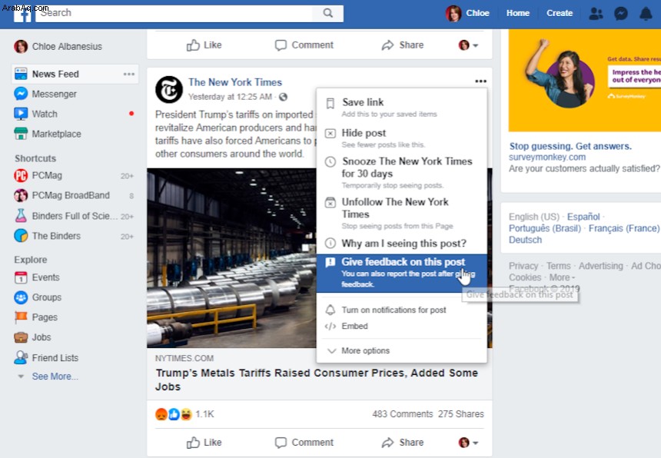Screen dimensions: 661x458
Task: Select Give feedback on this post
Action: 402,273
